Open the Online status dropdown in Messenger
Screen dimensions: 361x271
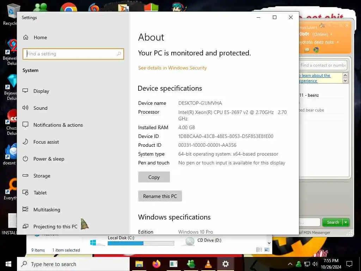pyautogui.click(x=331, y=34)
